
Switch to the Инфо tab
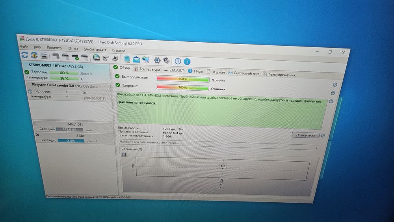pyautogui.click(x=196, y=71)
